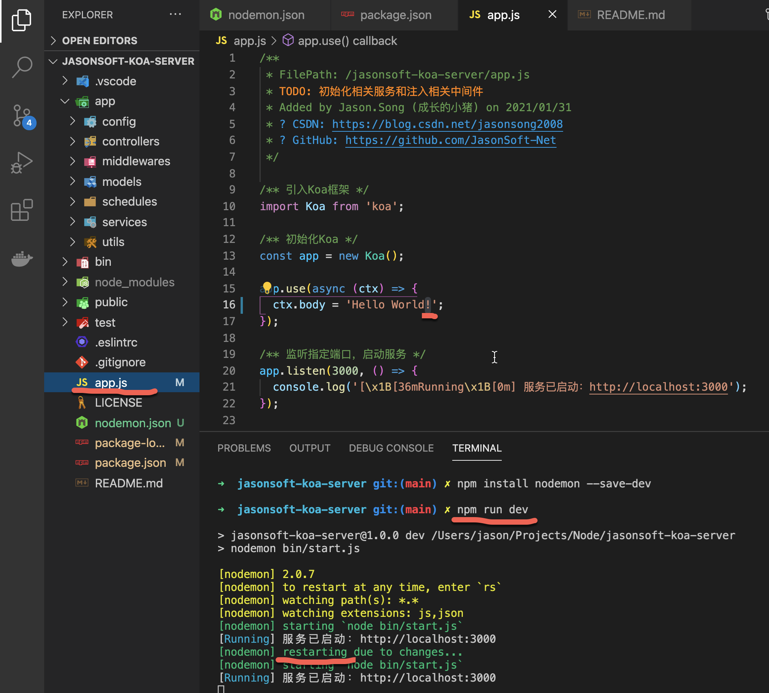Click the localhost:3000 link on line 21
The height and width of the screenshot is (693, 769).
[658, 387]
